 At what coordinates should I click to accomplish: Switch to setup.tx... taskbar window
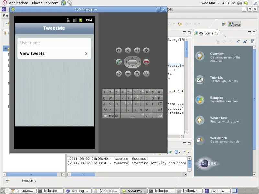tap(22, 191)
